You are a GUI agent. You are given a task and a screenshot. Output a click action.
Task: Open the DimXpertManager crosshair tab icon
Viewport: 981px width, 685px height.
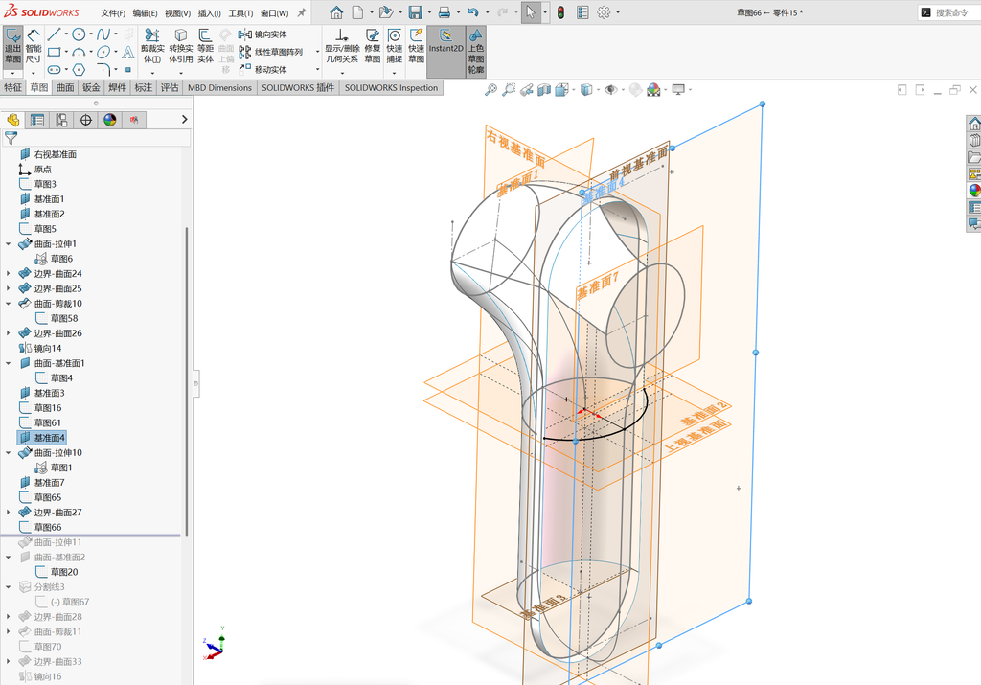85,120
